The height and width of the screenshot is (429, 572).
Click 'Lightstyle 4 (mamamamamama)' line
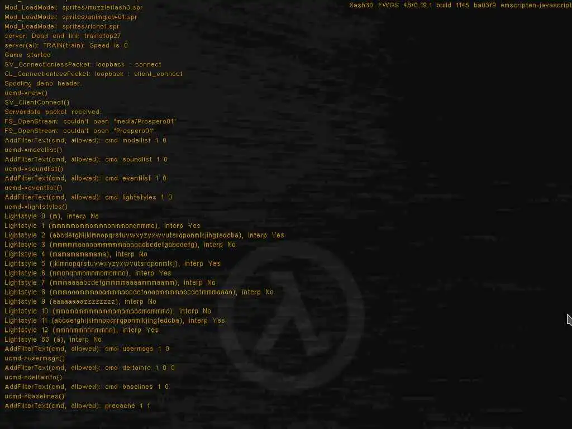point(76,254)
